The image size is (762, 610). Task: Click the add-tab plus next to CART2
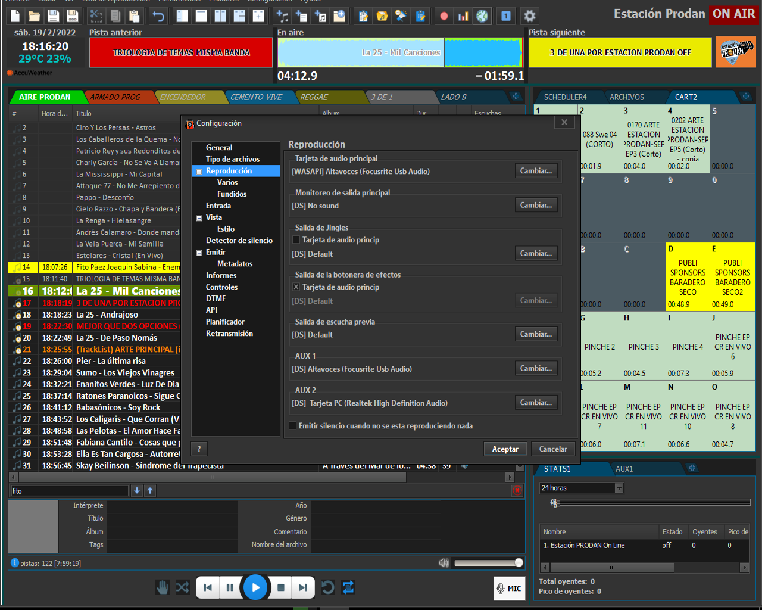[x=745, y=97]
